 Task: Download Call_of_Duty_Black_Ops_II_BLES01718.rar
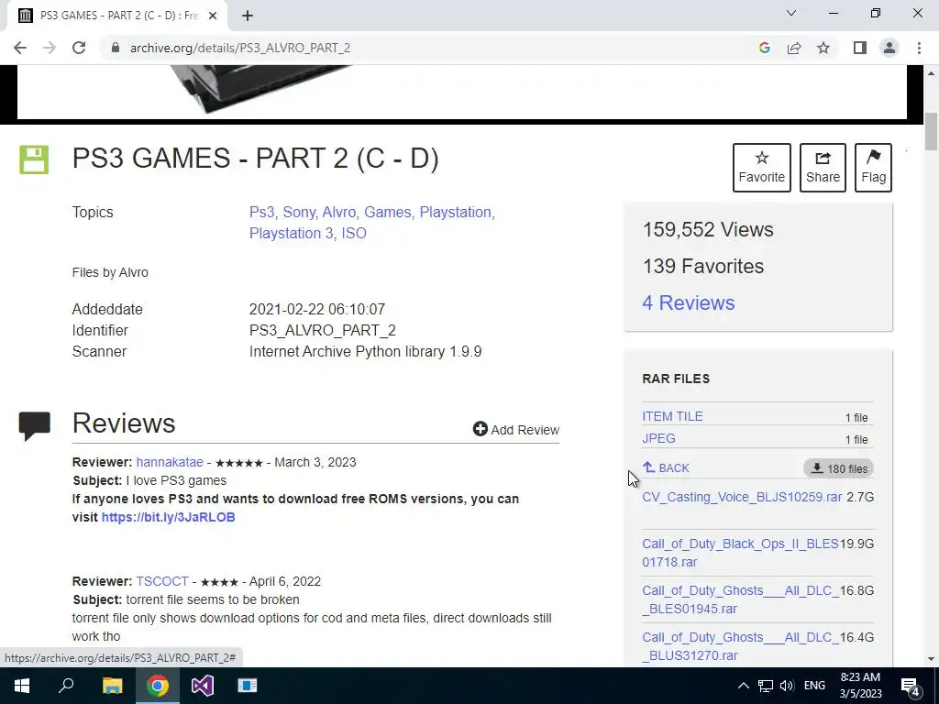tap(740, 553)
